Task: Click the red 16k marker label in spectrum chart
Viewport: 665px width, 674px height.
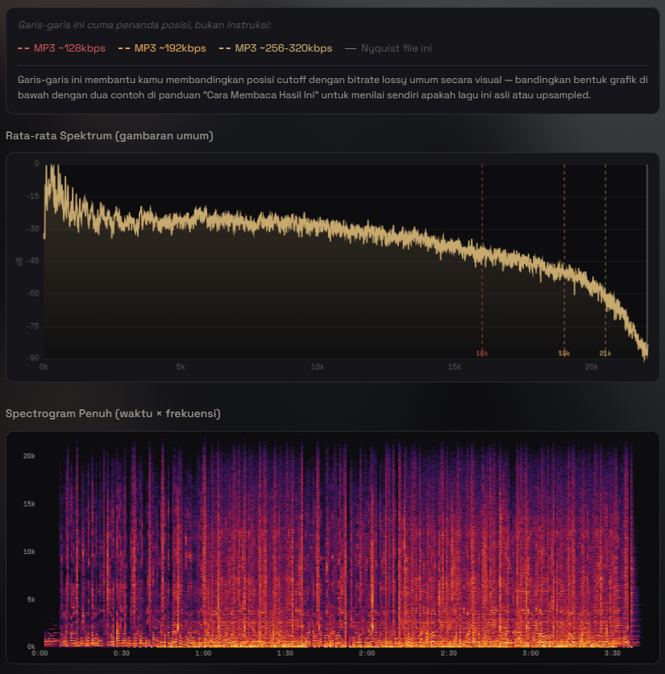Action: (x=482, y=354)
